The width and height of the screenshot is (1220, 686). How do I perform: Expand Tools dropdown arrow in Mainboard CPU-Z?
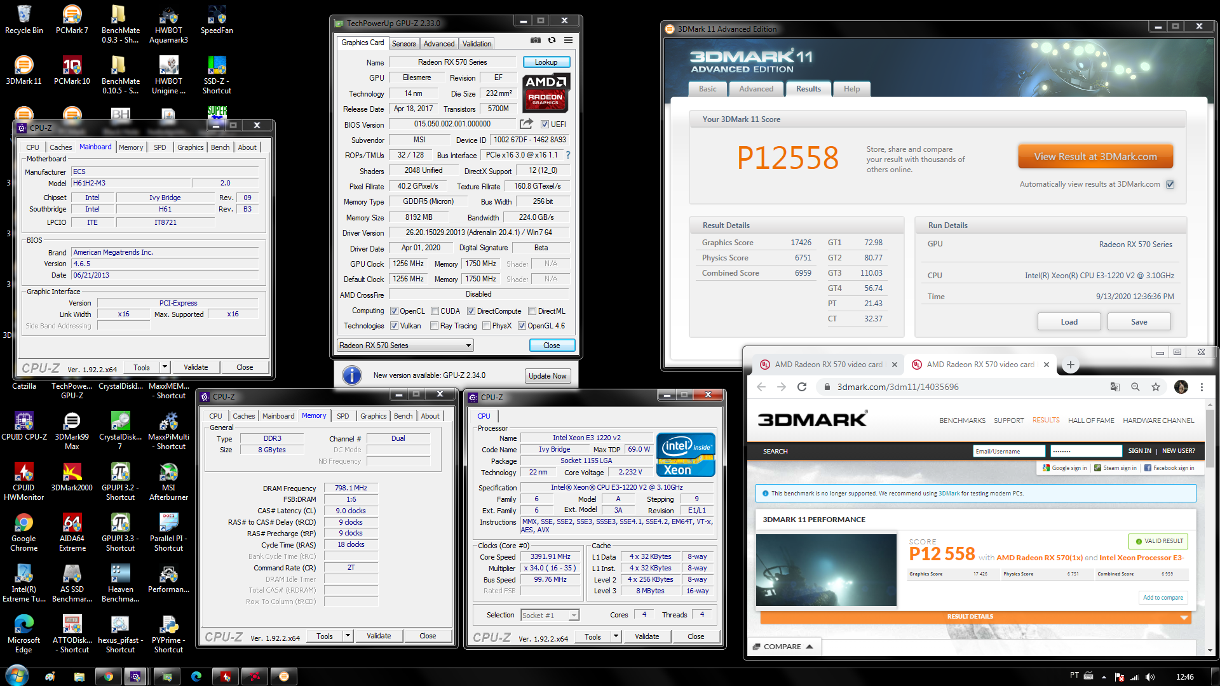click(165, 367)
